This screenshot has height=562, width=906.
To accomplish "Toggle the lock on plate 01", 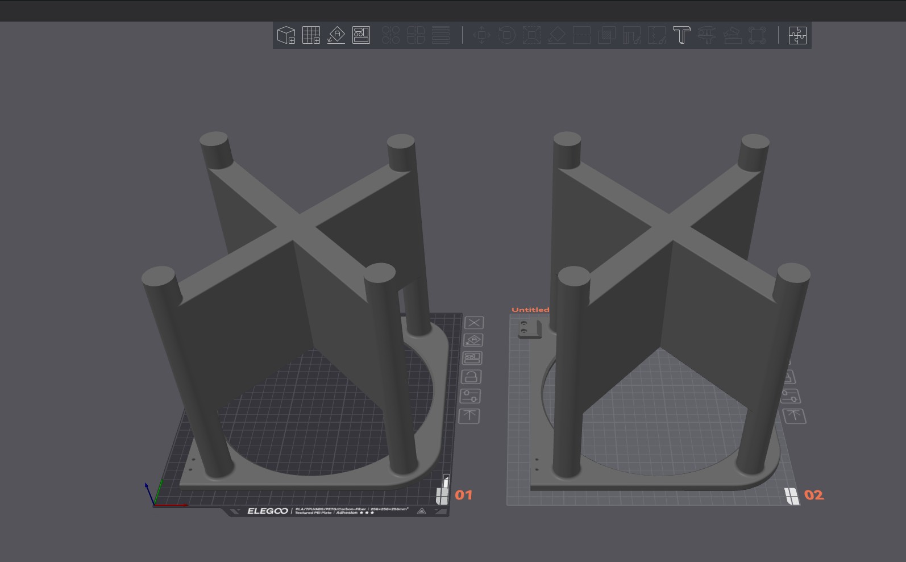I will 471,377.
